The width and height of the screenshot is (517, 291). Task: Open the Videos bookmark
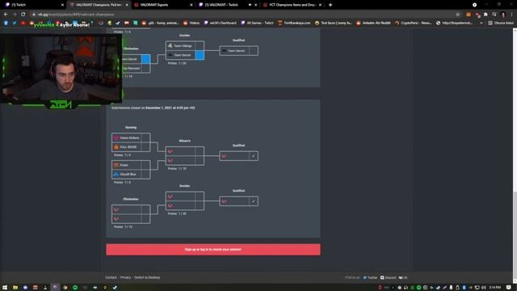191,23
